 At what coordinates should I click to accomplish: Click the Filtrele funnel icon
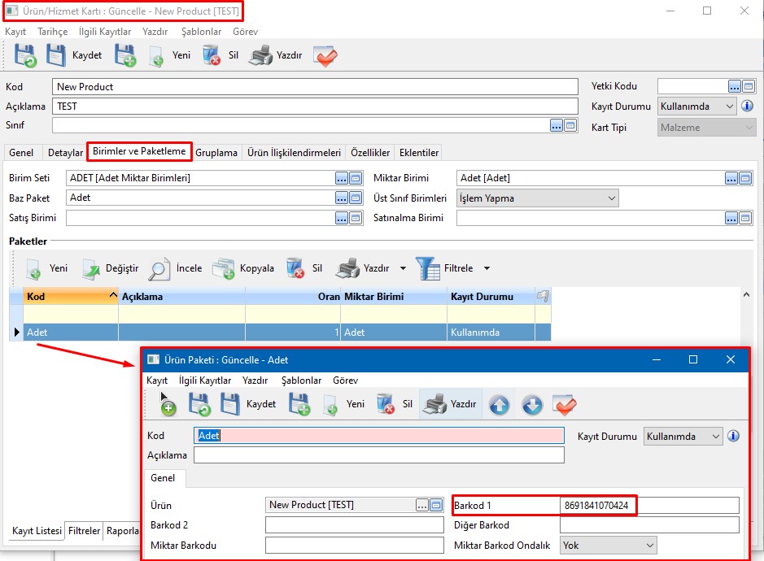pos(428,268)
